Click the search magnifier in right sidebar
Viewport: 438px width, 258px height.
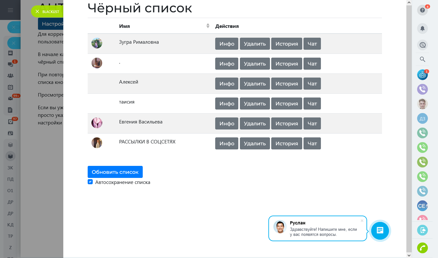tap(422, 59)
